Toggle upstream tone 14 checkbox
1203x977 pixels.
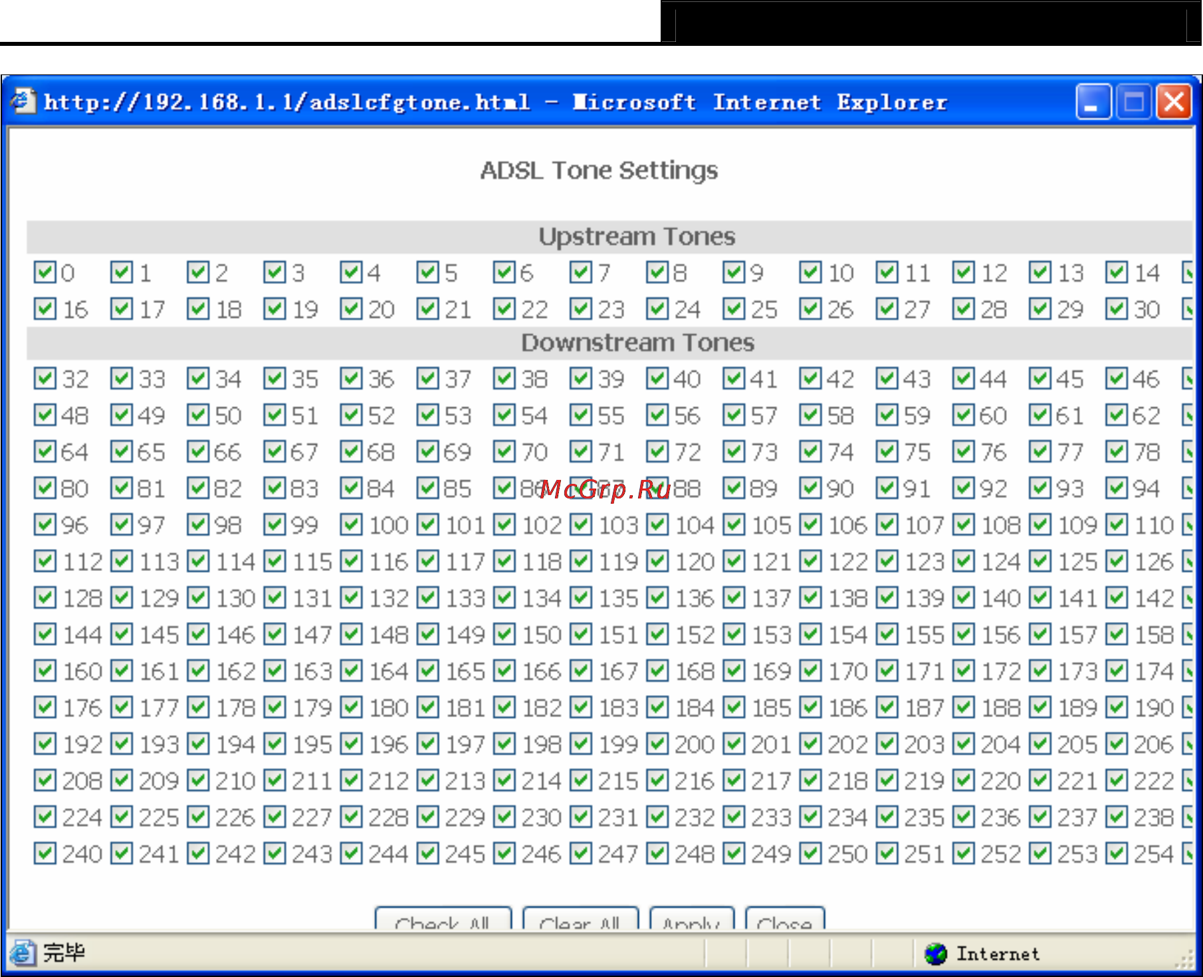(x=1117, y=272)
